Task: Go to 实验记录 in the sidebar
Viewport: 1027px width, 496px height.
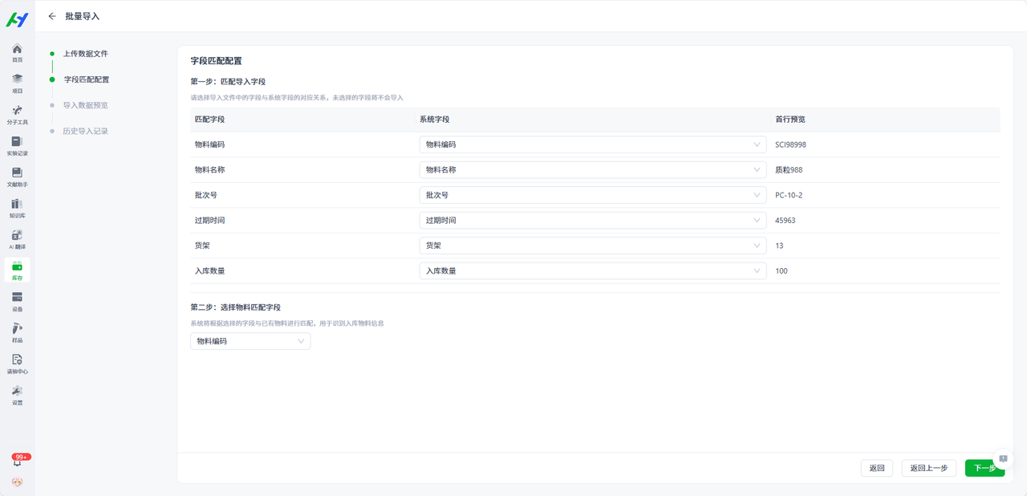Action: [17, 146]
